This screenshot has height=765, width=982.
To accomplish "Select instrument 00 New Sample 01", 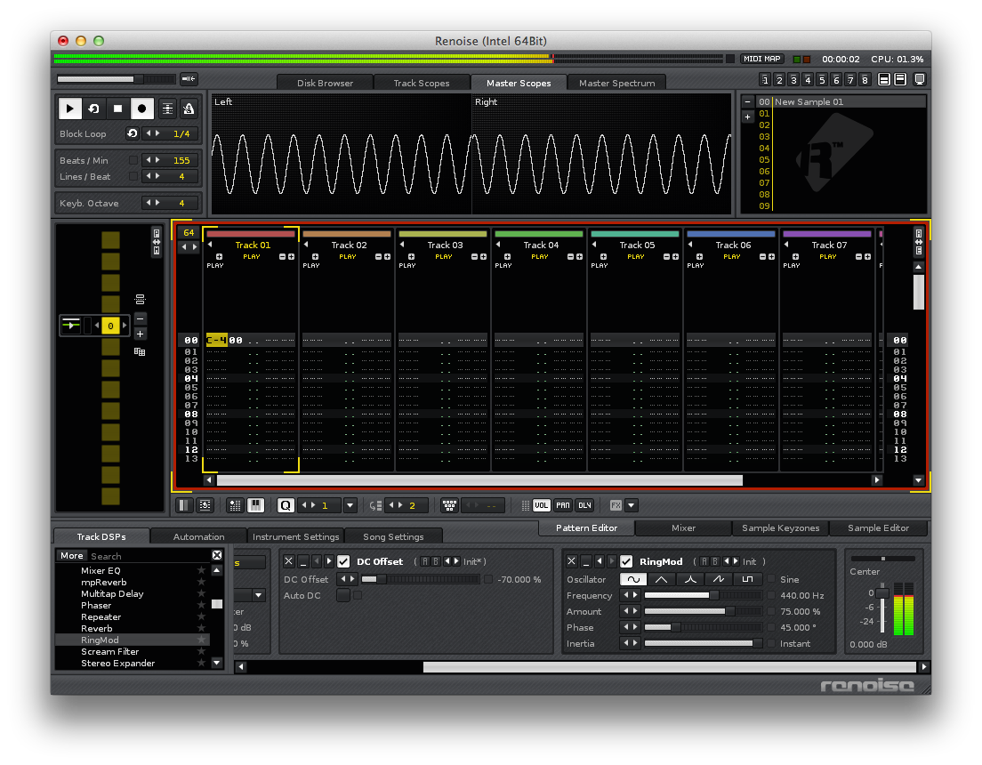I will (841, 101).
